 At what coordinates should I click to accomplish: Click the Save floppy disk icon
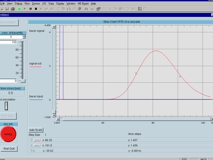[8, 9]
